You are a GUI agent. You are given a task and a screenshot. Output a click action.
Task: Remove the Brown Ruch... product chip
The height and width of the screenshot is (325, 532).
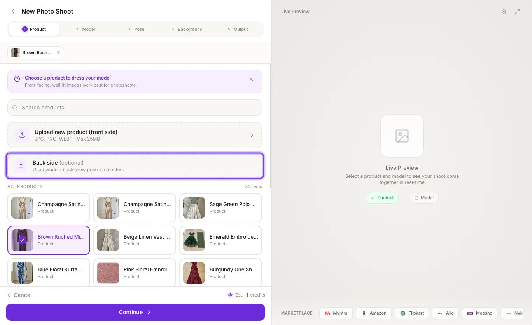58,53
